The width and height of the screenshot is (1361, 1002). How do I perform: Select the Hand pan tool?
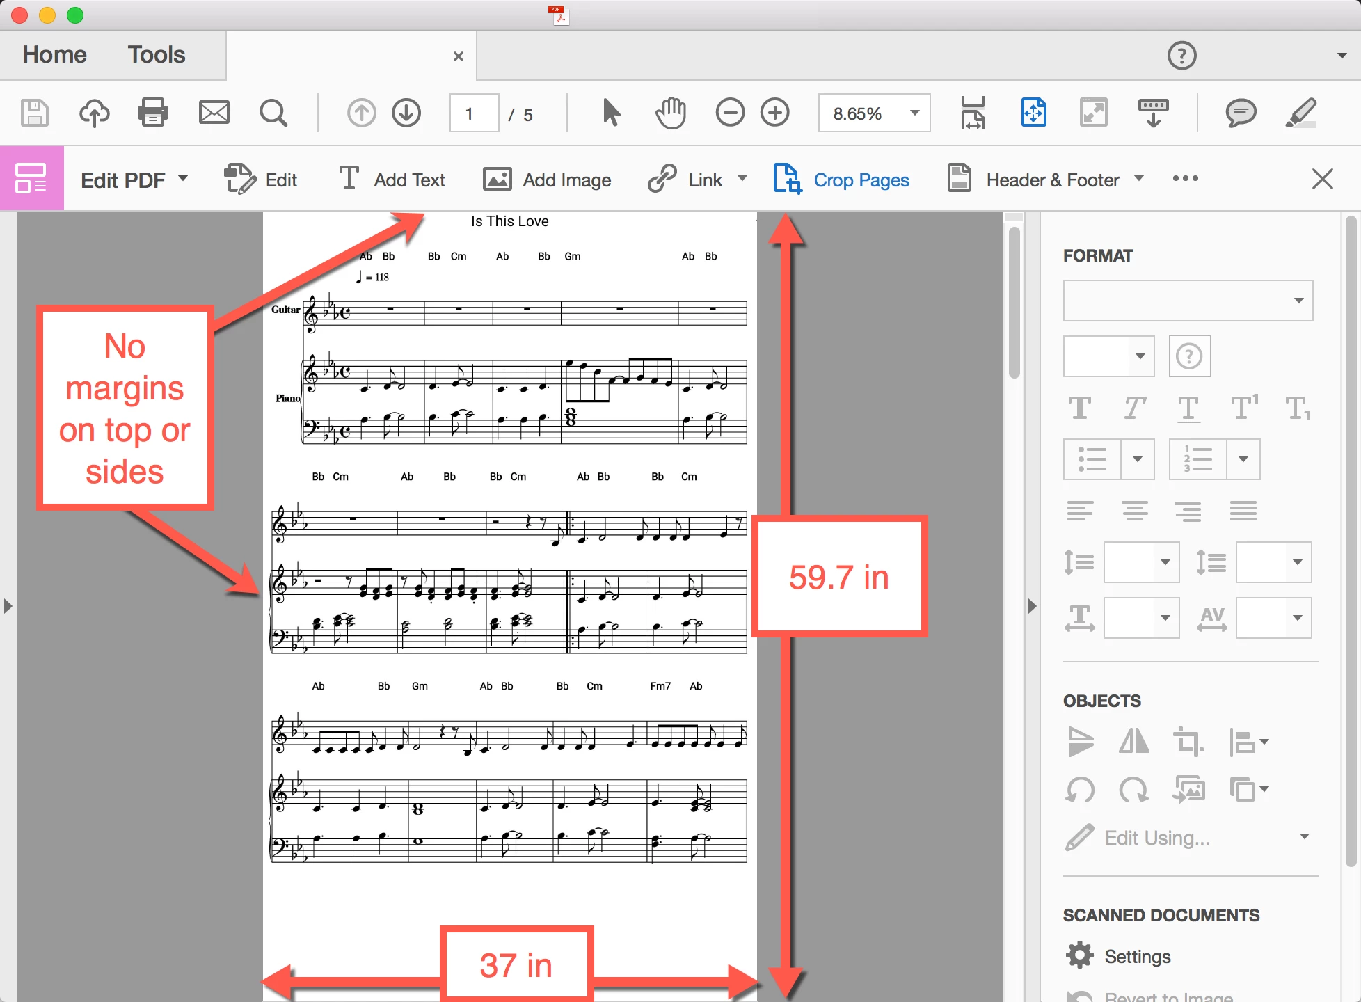[x=670, y=112]
